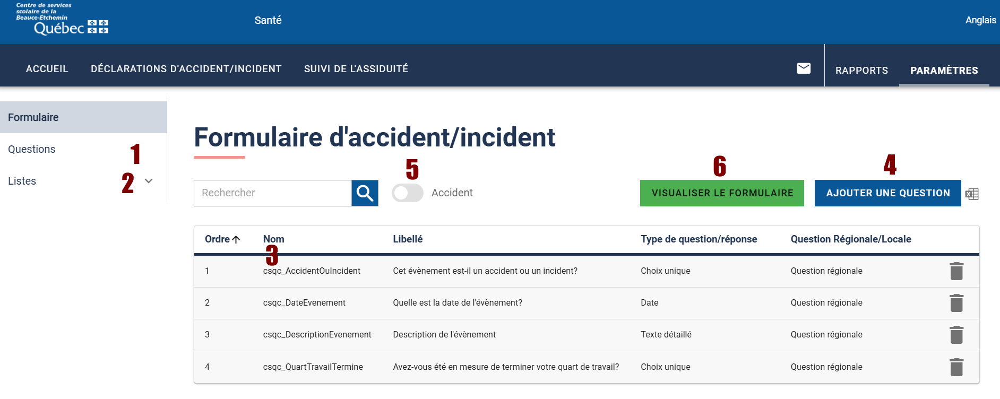Export the table with the Excel icon
The height and width of the screenshot is (399, 1000).
click(972, 194)
